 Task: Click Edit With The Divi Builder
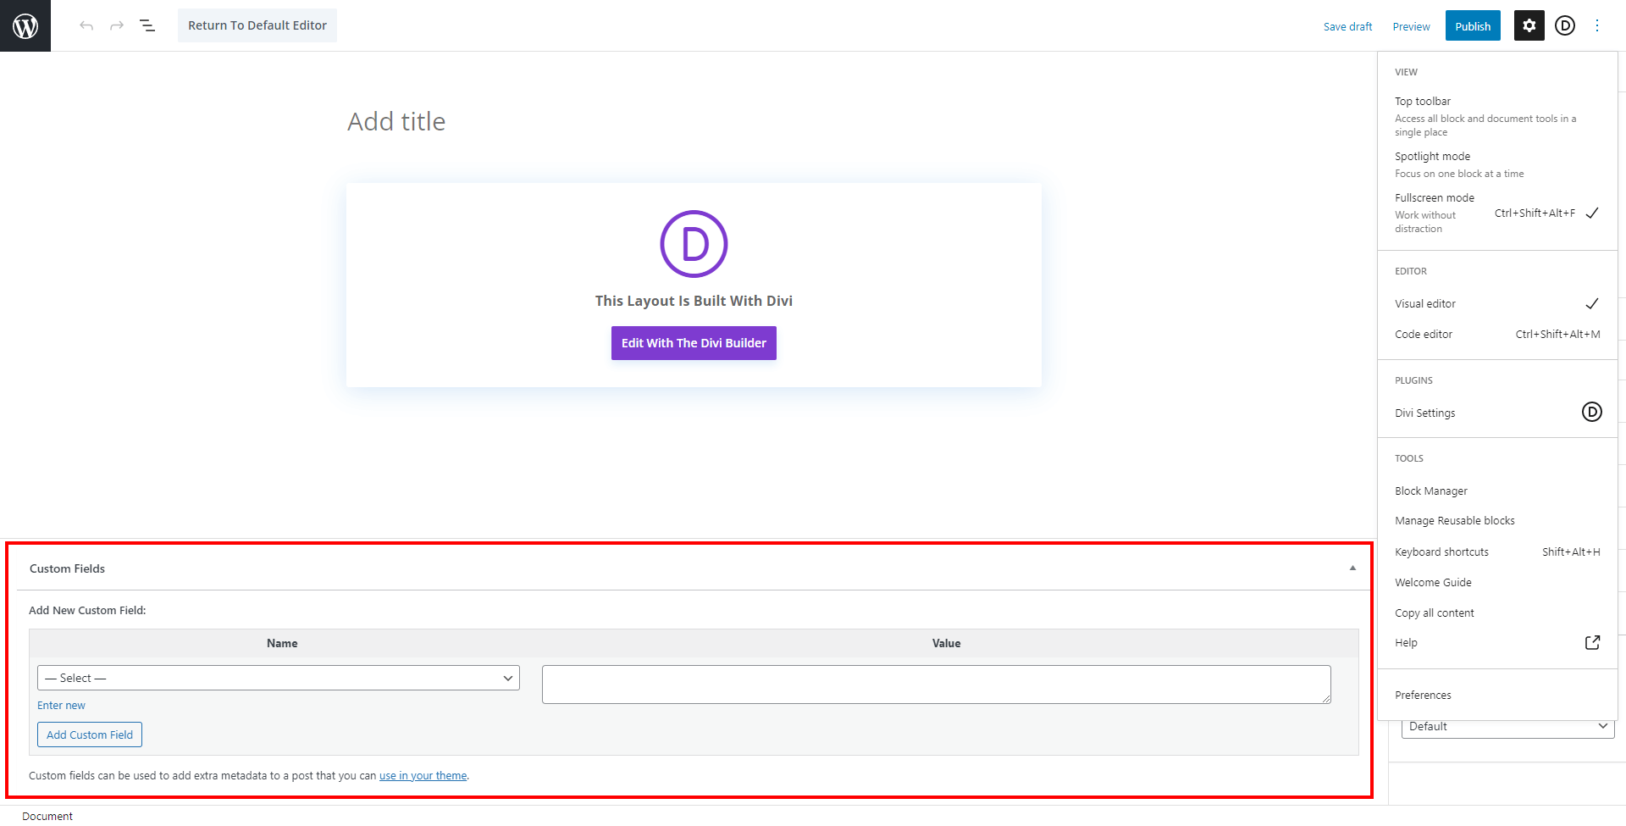pos(694,343)
